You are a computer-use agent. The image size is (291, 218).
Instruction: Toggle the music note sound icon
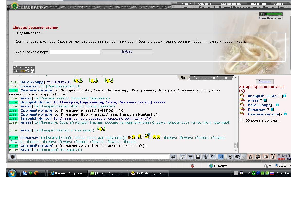(x=221, y=157)
